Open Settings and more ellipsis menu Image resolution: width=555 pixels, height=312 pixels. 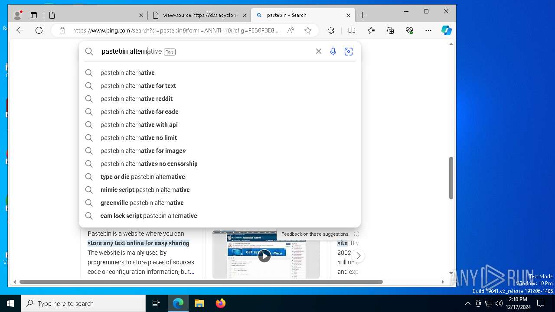pos(428,30)
